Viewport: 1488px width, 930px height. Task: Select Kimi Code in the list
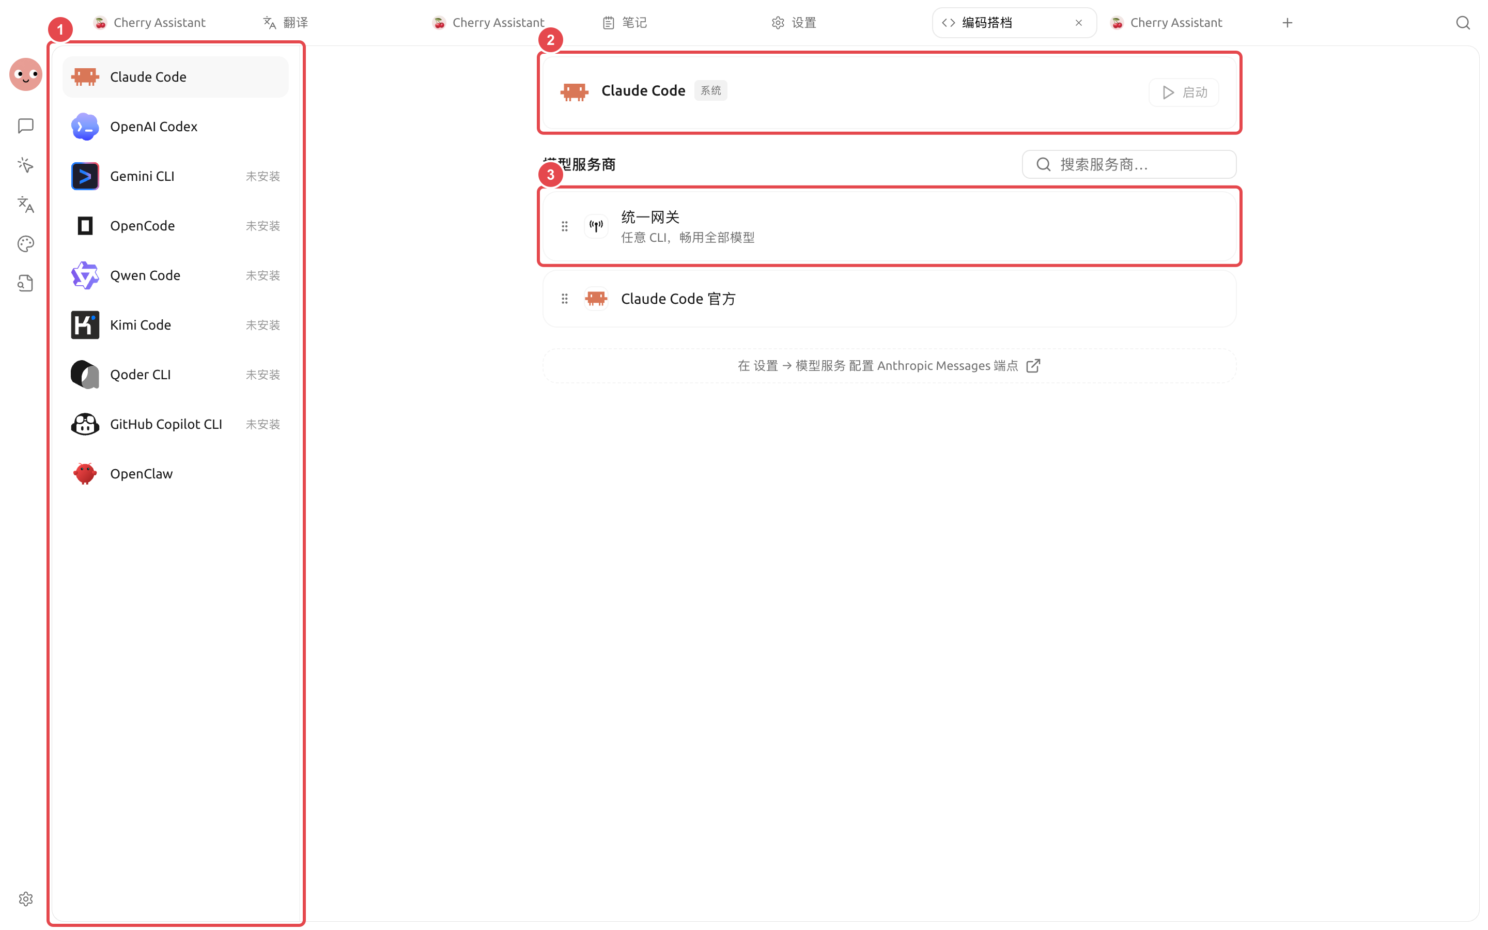pos(175,325)
